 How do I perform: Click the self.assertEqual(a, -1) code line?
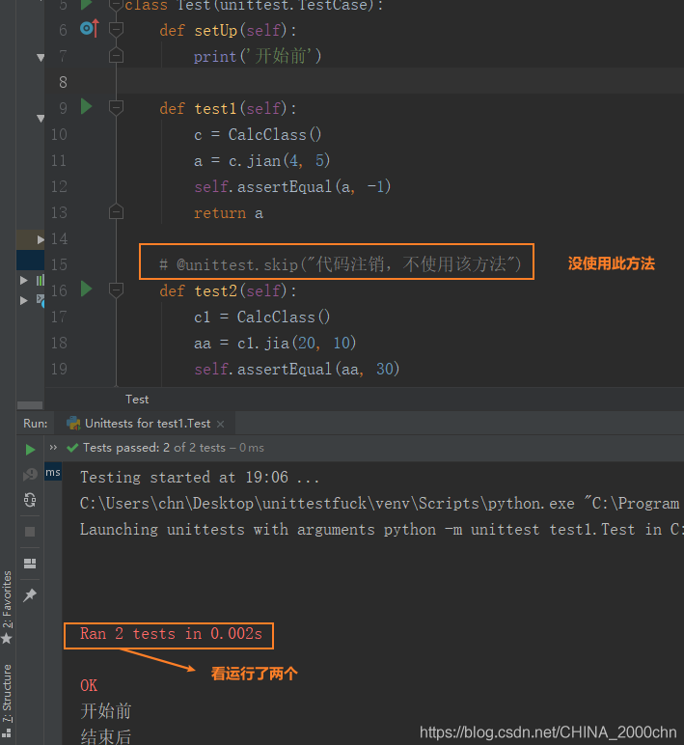pyautogui.click(x=292, y=186)
